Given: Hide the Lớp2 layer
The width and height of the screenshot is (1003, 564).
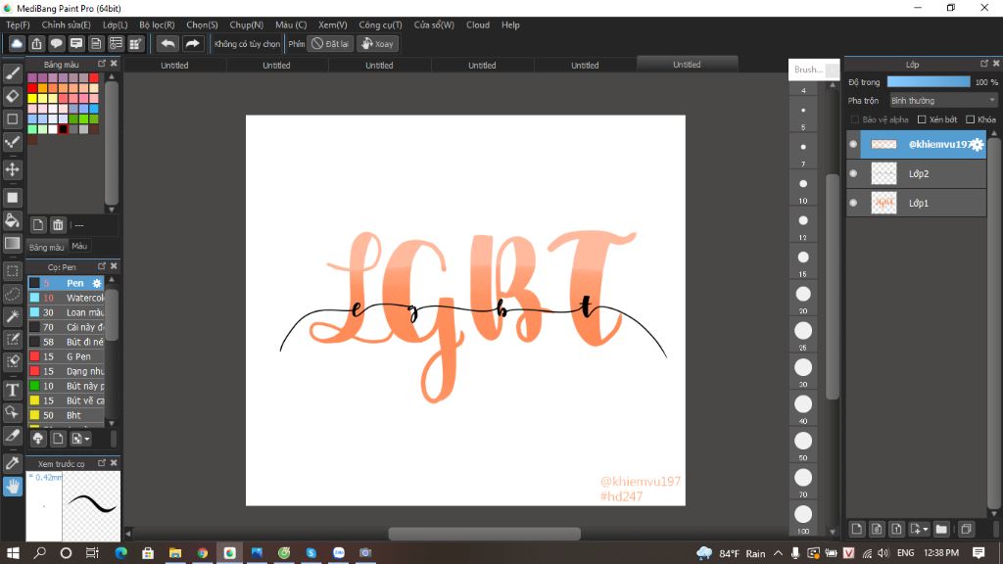Looking at the screenshot, I should tap(853, 173).
